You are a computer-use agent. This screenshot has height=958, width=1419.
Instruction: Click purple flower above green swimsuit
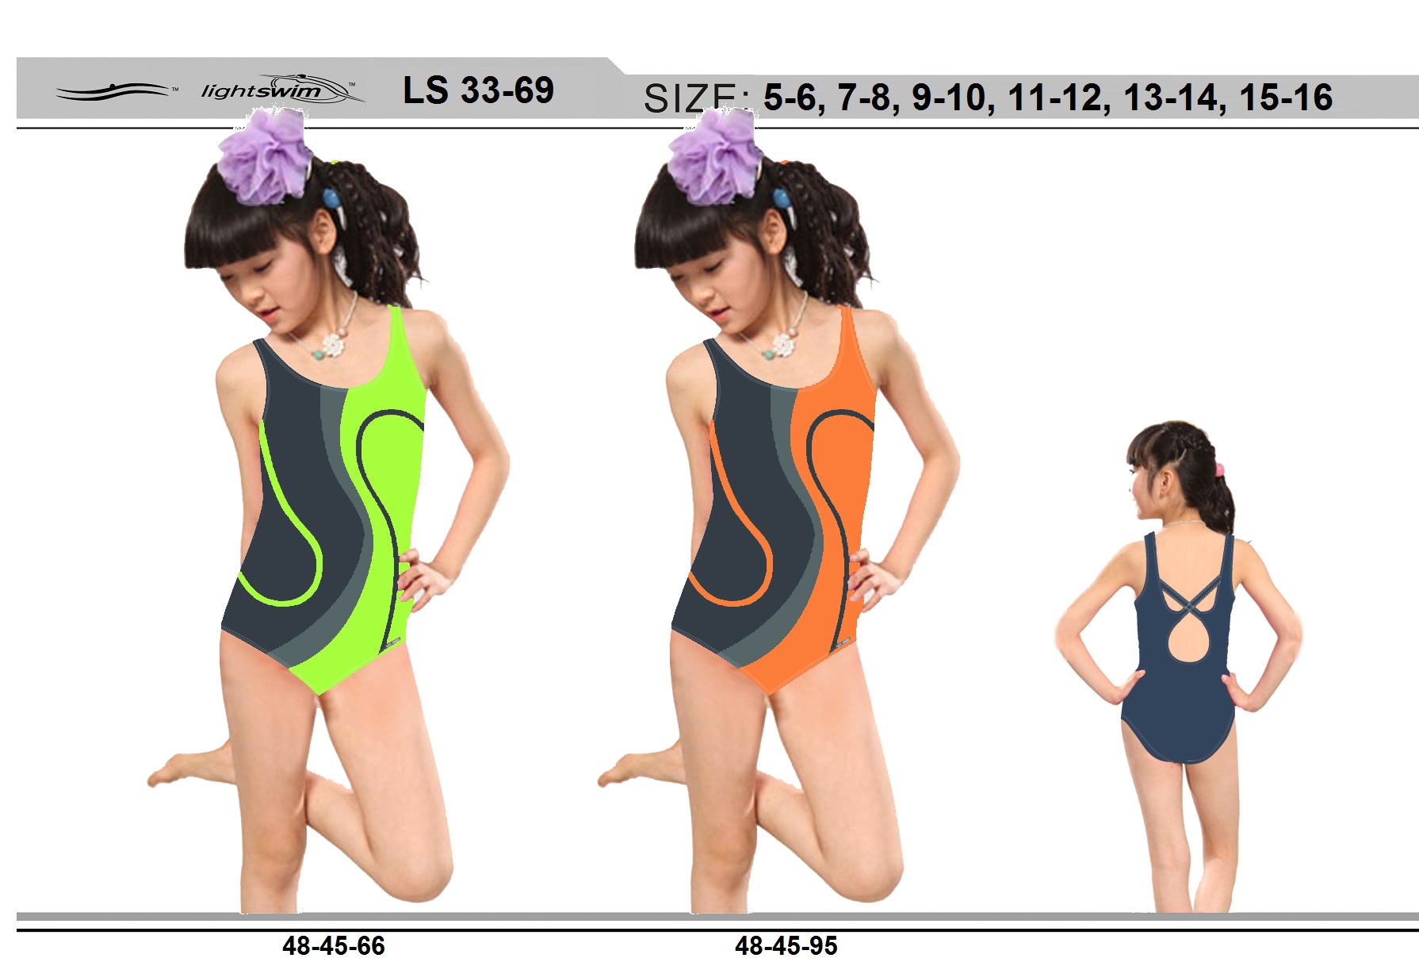pyautogui.click(x=263, y=156)
